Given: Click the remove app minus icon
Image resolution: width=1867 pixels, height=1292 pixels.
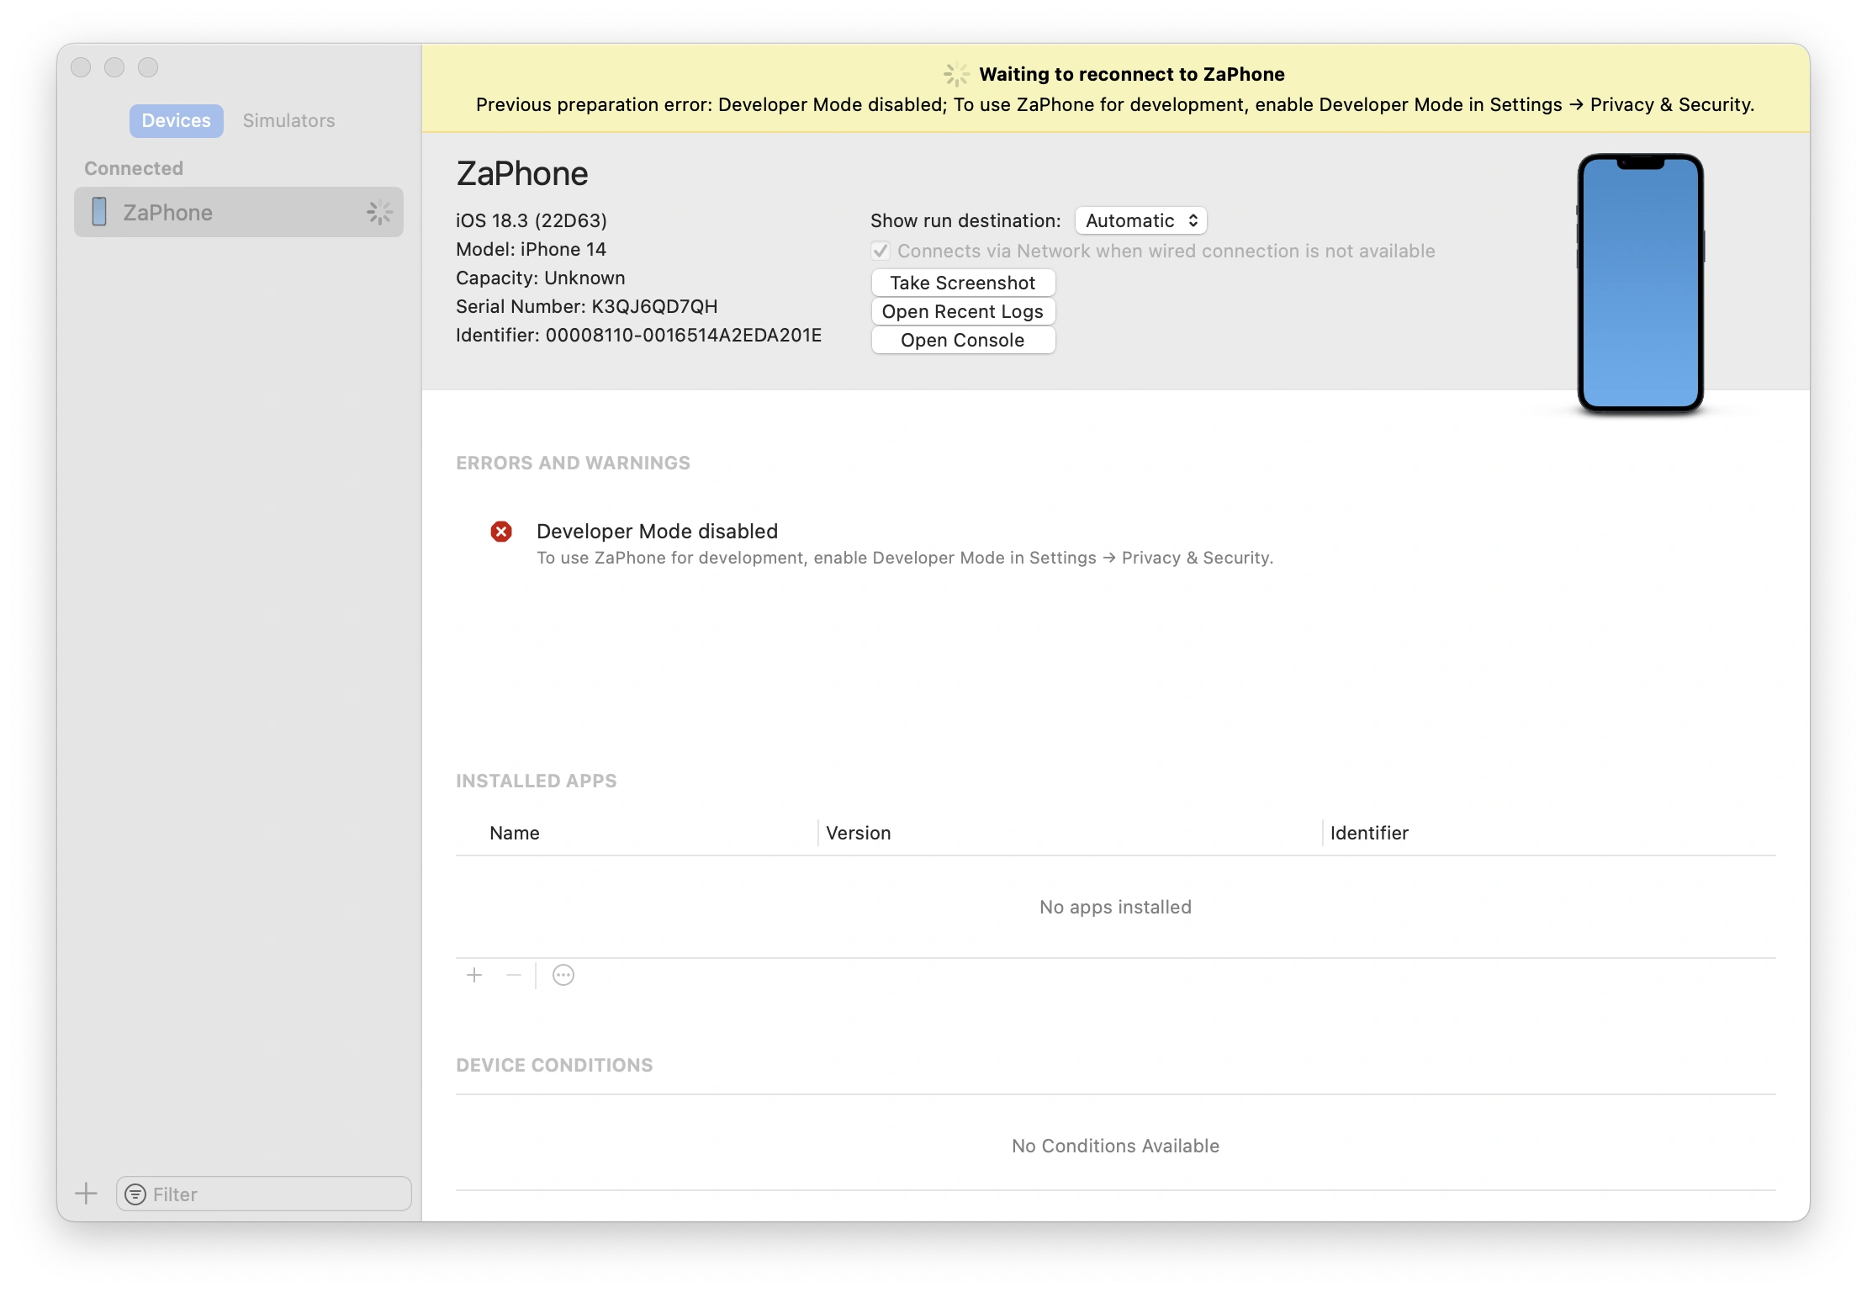Looking at the screenshot, I should [514, 975].
